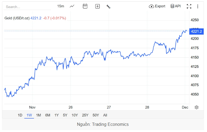207x132 pixels.
Task: Open chart settings gear icon
Action: 196,107
